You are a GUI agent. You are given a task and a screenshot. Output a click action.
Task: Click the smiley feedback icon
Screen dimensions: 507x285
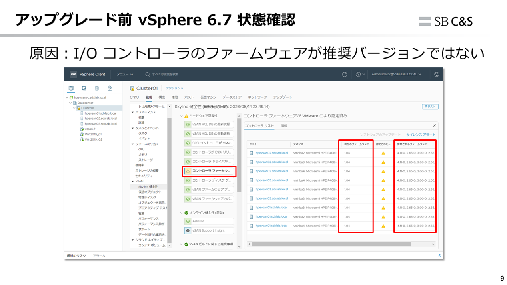437,74
